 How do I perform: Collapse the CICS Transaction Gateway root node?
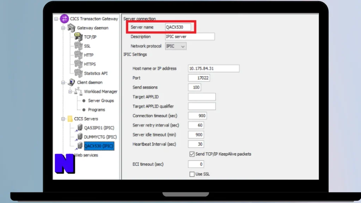[56, 19]
